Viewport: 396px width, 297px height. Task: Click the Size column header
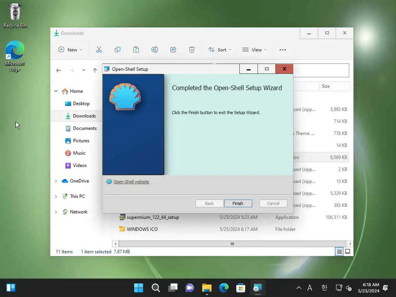[335, 86]
